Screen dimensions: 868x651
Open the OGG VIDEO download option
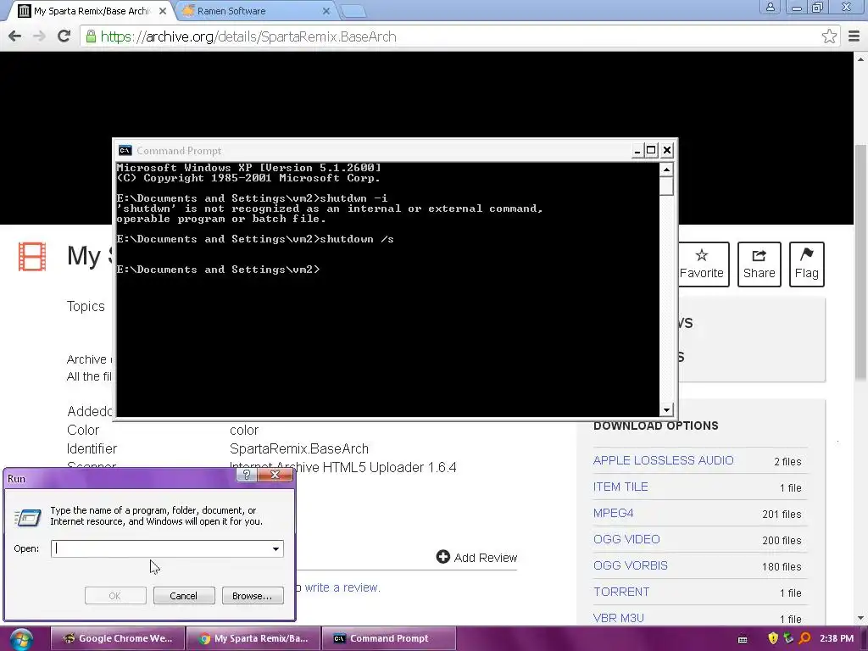(x=626, y=539)
